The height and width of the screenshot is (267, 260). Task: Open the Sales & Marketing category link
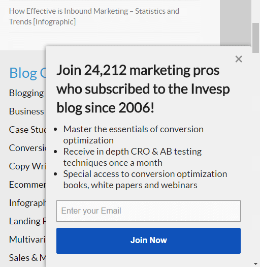(27, 257)
